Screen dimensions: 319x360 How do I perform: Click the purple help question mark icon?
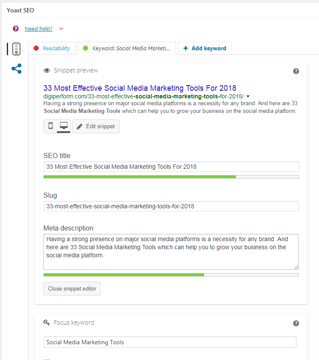[16, 29]
